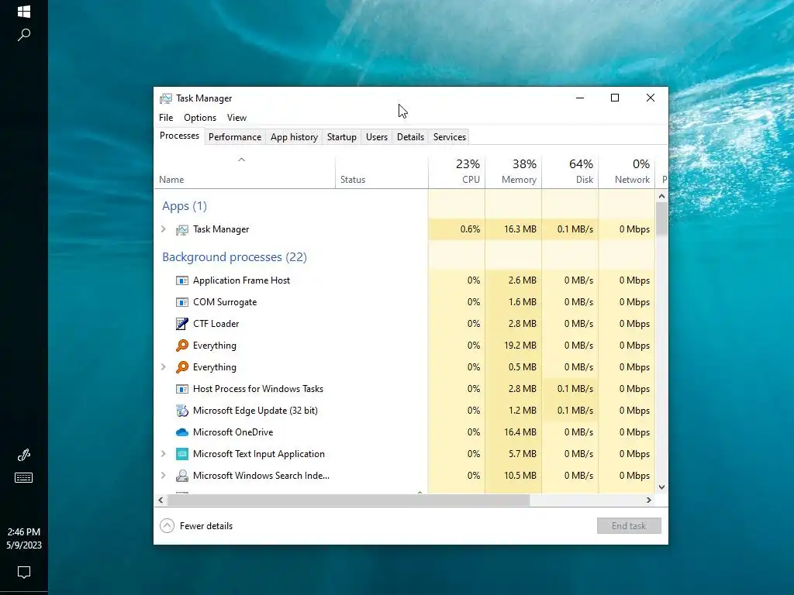Click the Application Frame Host icon
This screenshot has width=794, height=595.
(x=181, y=280)
